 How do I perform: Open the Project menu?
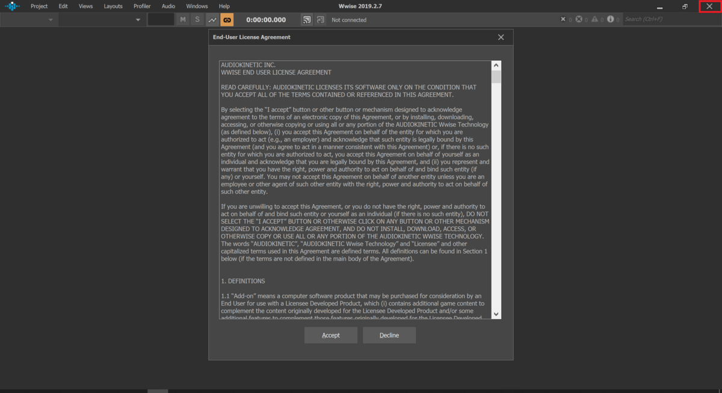tap(39, 6)
